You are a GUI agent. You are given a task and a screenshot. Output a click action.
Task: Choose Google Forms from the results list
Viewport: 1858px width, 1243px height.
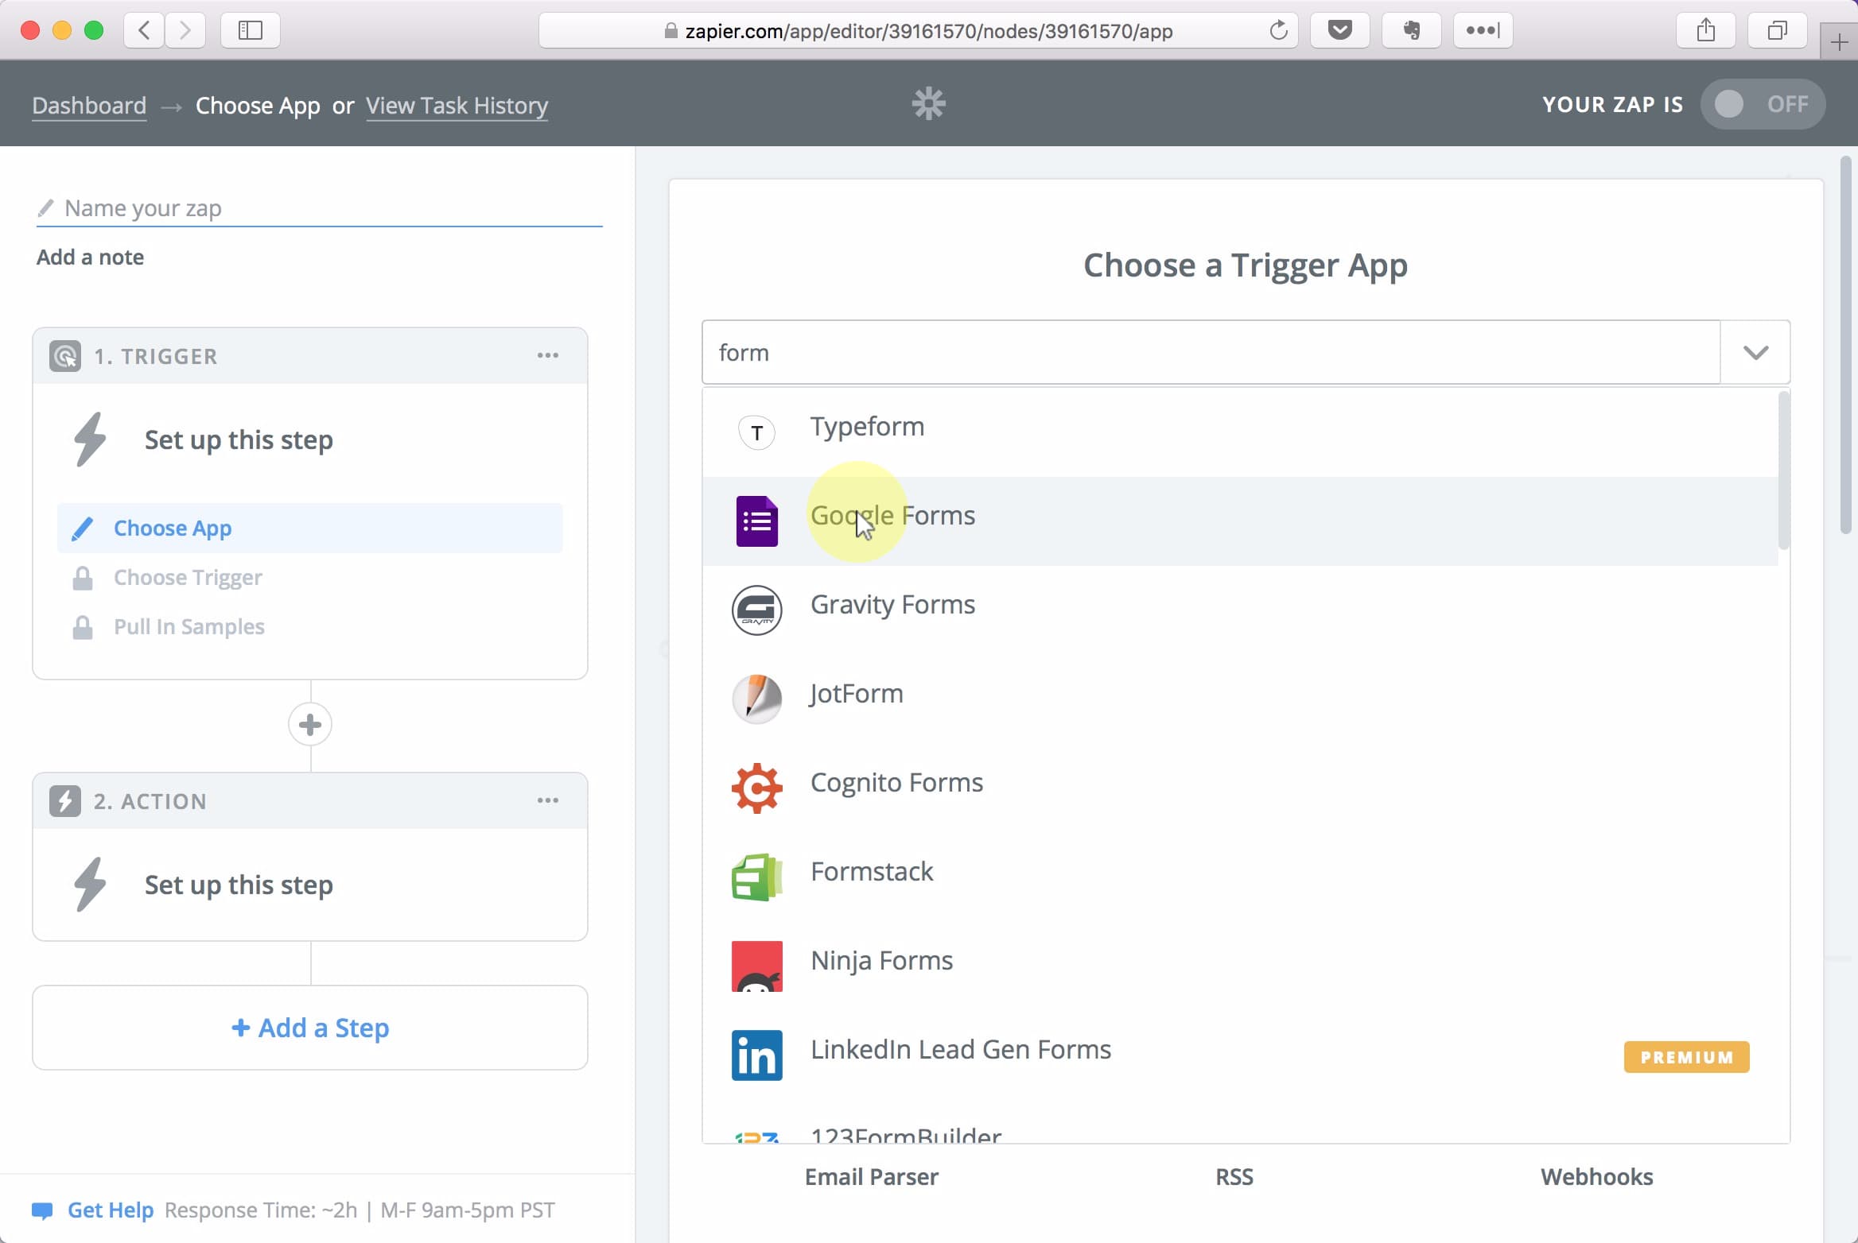tap(1240, 521)
